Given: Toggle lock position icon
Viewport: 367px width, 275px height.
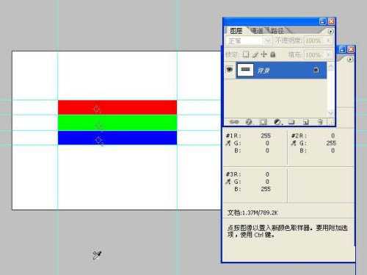Looking at the screenshot, I should 264,54.
